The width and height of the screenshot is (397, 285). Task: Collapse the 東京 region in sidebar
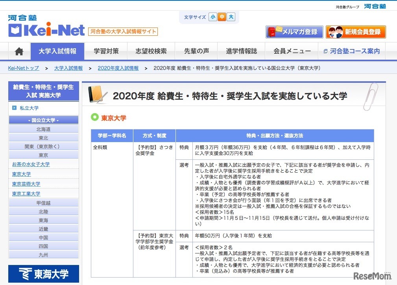(x=44, y=155)
